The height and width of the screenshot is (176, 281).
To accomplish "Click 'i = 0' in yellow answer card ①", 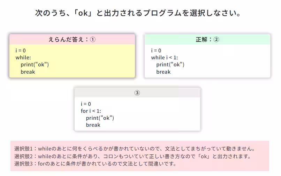I will (21, 51).
